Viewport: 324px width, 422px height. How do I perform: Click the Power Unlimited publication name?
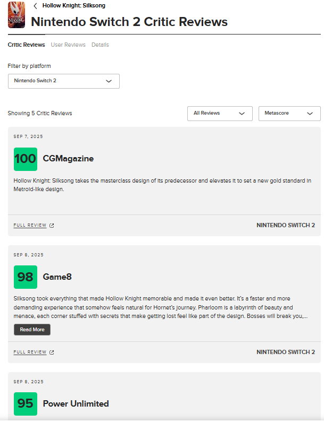pos(76,403)
